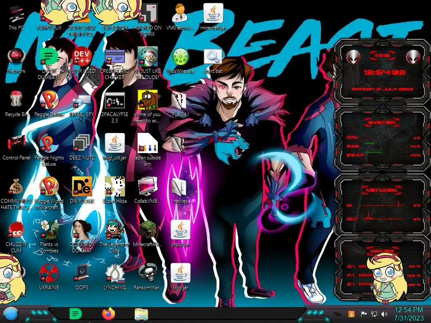Select the Plants vs Zombies icon
This screenshot has height=323, width=431.
49,237
